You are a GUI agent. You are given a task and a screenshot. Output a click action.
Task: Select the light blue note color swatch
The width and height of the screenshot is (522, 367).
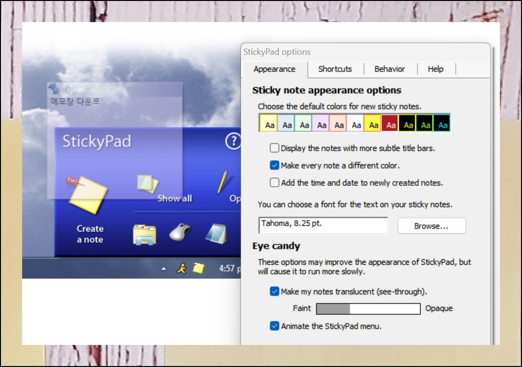(x=286, y=123)
